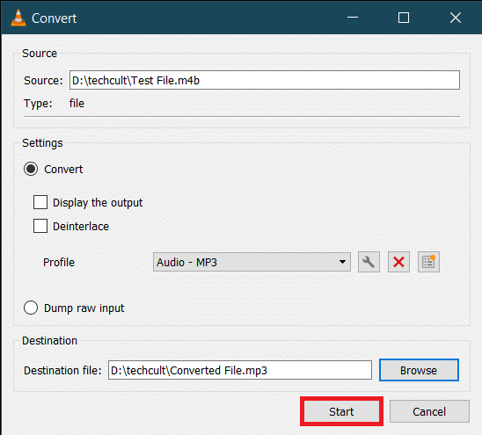Enable the Display the output checkbox
Image resolution: width=482 pixels, height=435 pixels.
tap(40, 202)
